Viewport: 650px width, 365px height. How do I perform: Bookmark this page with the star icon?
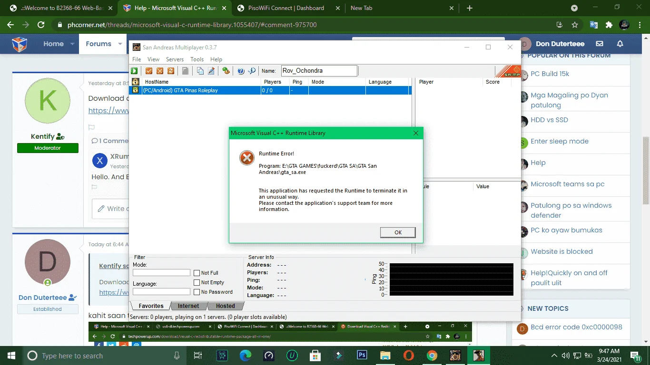[x=575, y=25]
